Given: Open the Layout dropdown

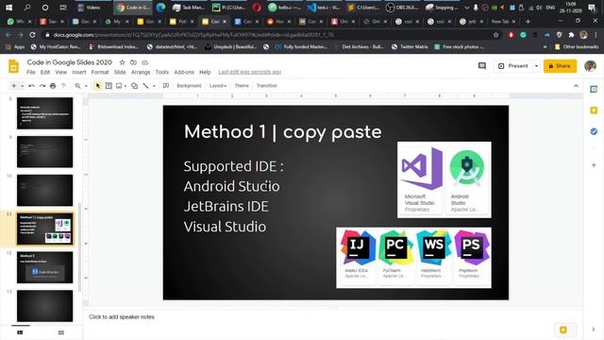Looking at the screenshot, I should (x=218, y=86).
